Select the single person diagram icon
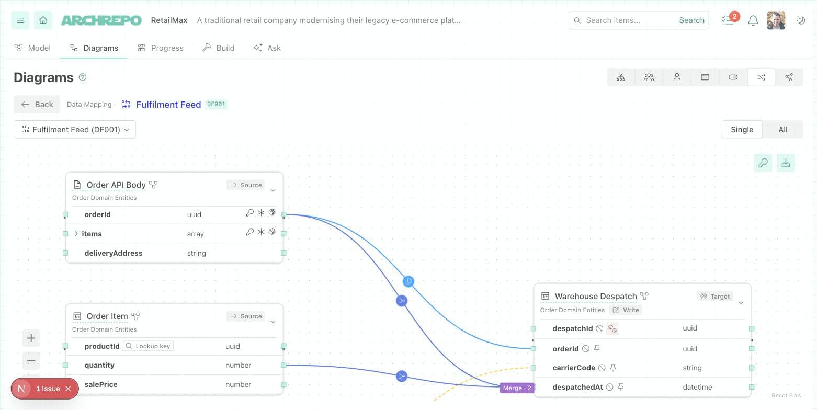Screen dimensions: 817x410 tap(677, 77)
